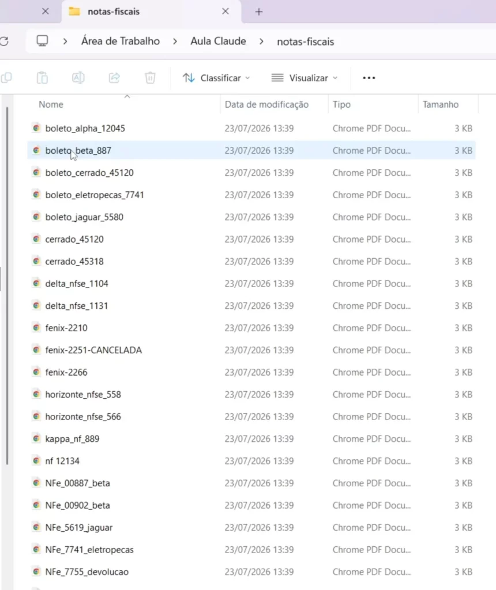Screen dimensions: 496x590
Task: Click the Copy icon in the toolbar
Action: click(x=6, y=78)
